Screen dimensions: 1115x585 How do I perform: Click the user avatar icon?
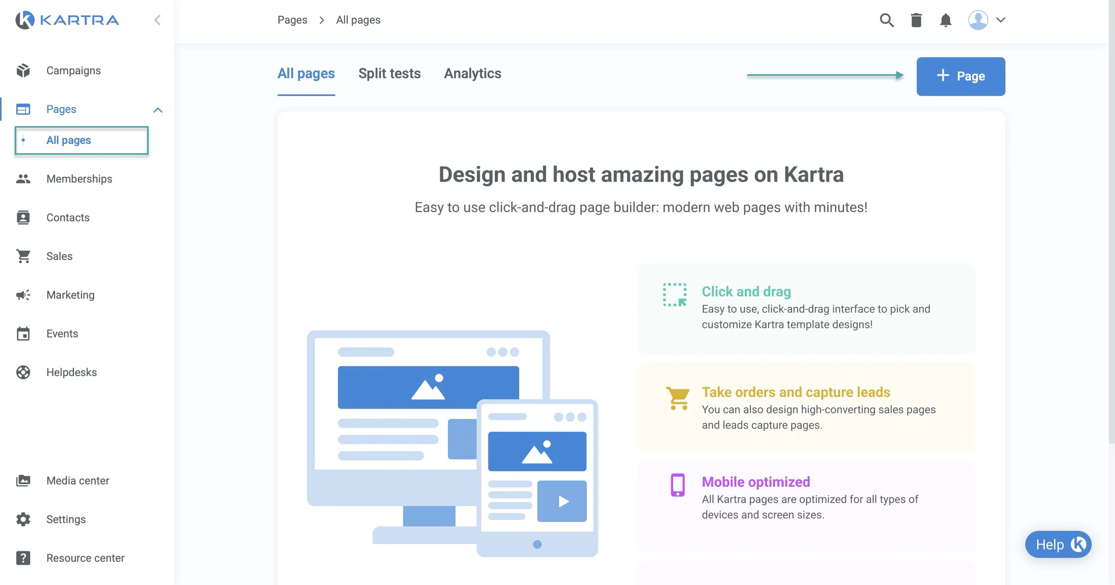pos(978,20)
